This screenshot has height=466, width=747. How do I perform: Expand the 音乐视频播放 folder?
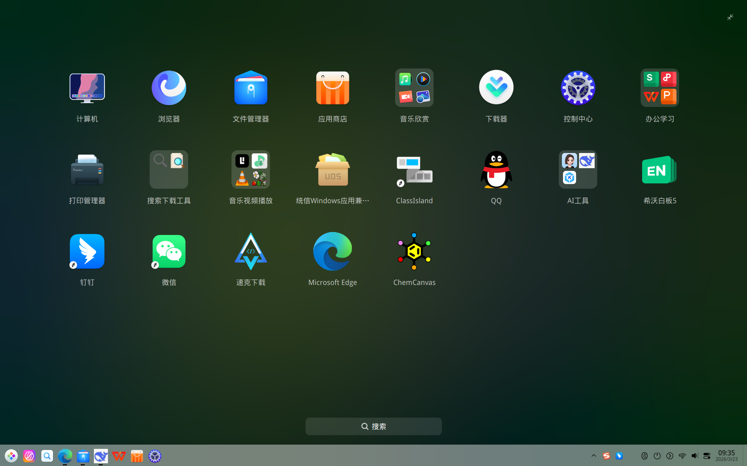[x=251, y=170]
